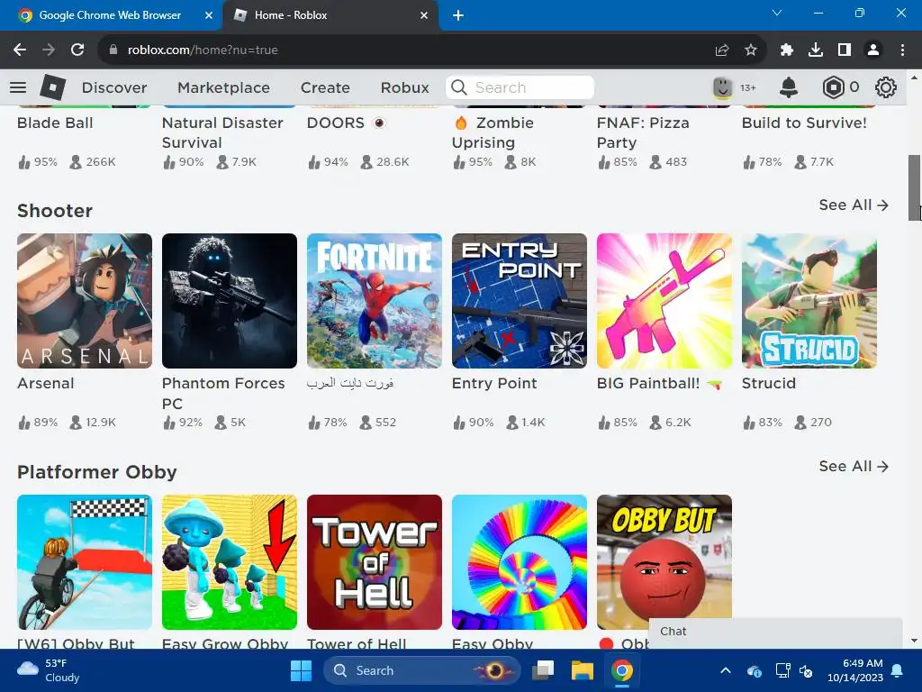Screen dimensions: 922x692
Task: Switch to the Google Chrome Web Browser tab
Action: pyautogui.click(x=110, y=15)
